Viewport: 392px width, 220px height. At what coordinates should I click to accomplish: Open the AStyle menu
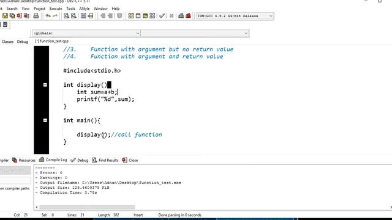click(x=85, y=9)
